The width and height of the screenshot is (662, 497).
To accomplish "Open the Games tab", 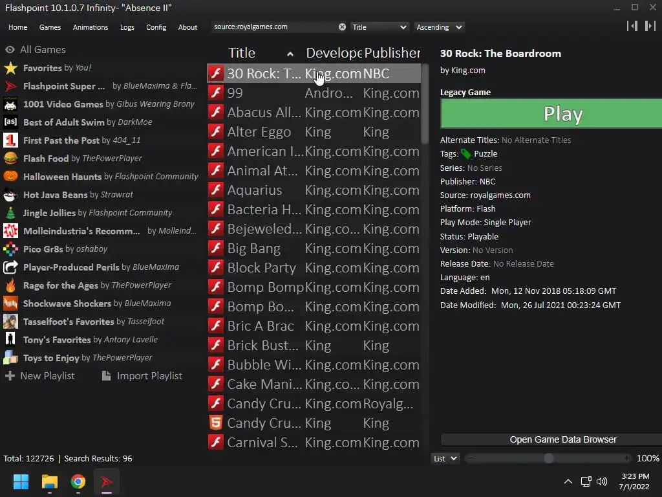I will point(50,27).
